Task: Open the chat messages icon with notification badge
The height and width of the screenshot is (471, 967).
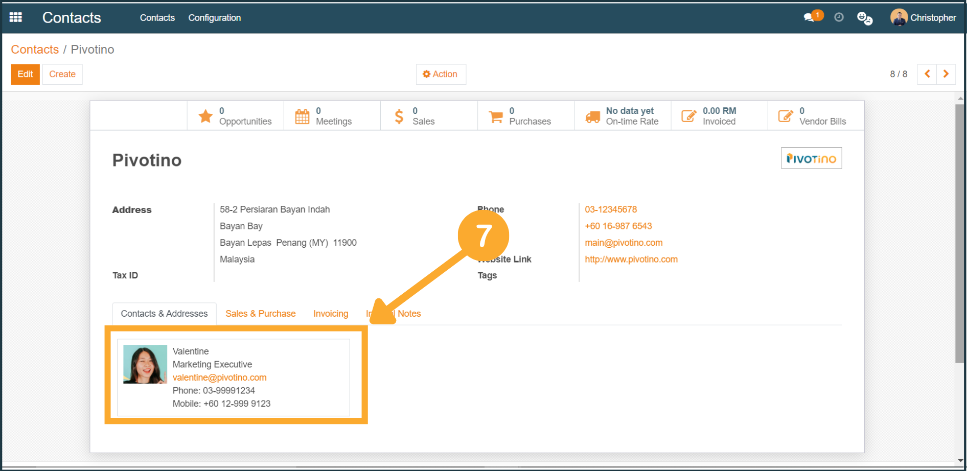Action: coord(810,17)
